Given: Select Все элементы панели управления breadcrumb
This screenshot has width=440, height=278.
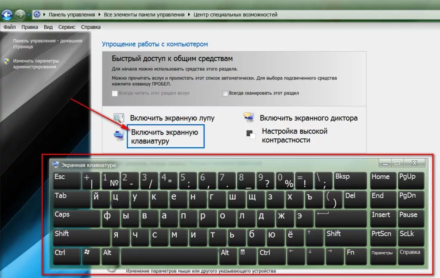Looking at the screenshot, I should [x=144, y=15].
